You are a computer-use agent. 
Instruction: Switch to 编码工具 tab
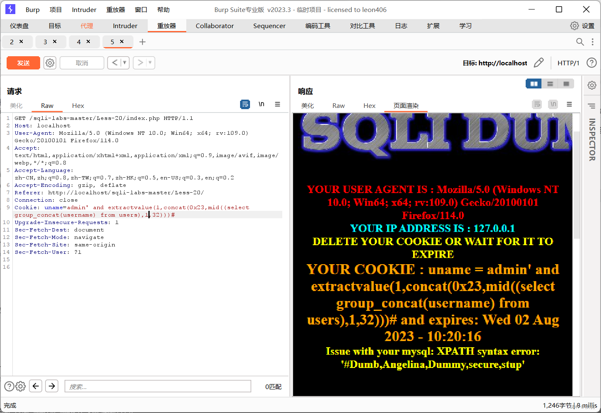click(x=318, y=26)
